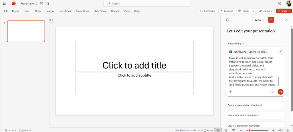Switch to the Home tab
The height and width of the screenshot is (132, 293).
16,11
